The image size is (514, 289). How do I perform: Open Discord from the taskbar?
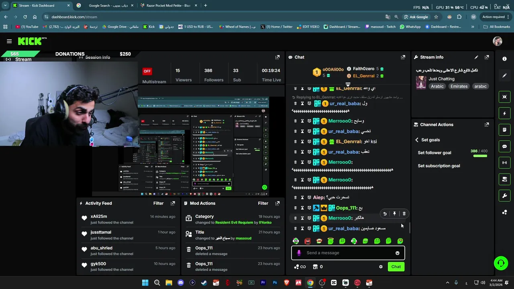pyautogui.click(x=181, y=283)
